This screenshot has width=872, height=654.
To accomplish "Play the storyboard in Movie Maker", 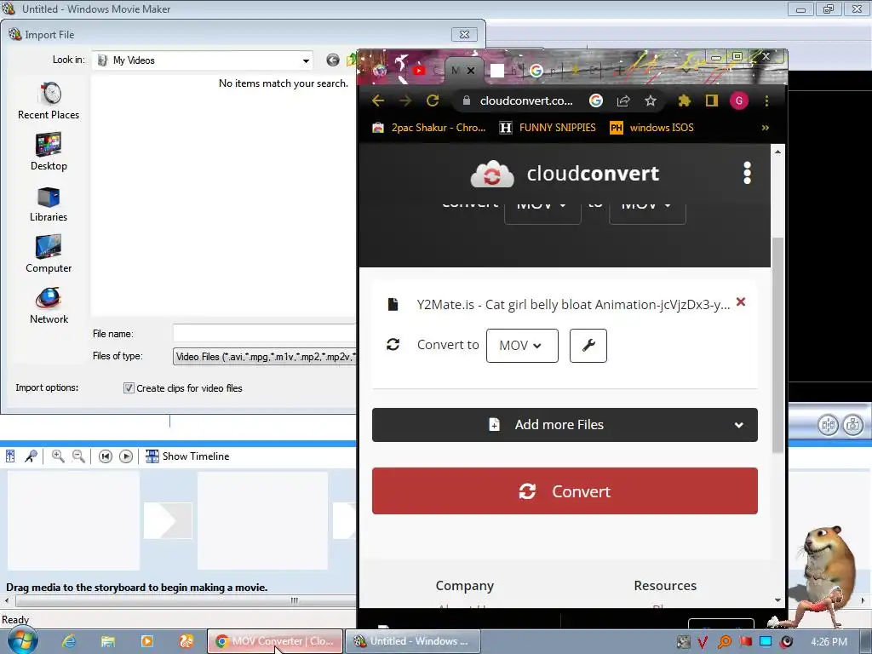I will pos(126,456).
